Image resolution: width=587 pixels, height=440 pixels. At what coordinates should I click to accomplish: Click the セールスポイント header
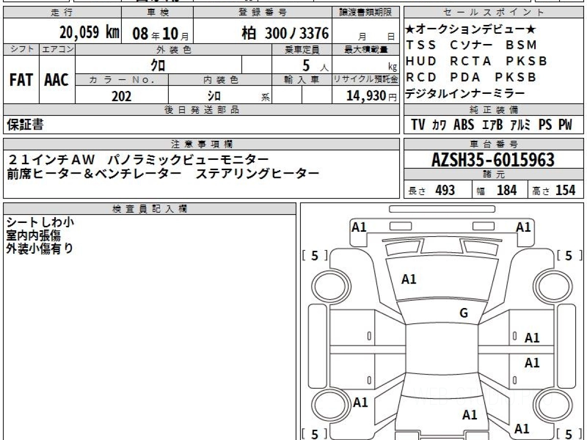(494, 13)
